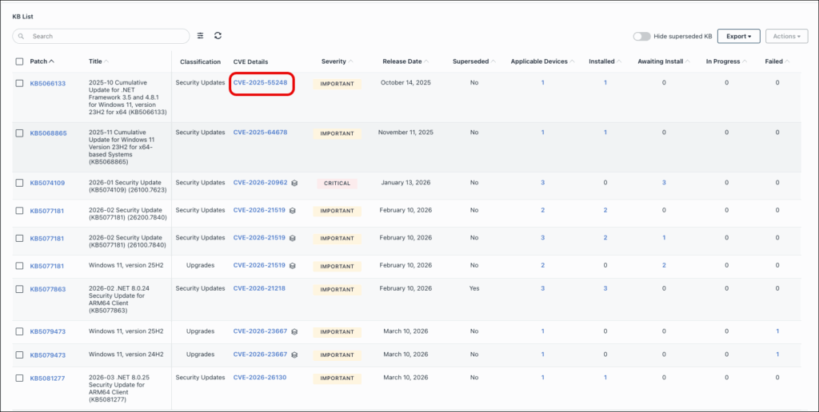This screenshot has width=819, height=412.
Task: Click the sort arrow next to Failed
Action: point(788,61)
